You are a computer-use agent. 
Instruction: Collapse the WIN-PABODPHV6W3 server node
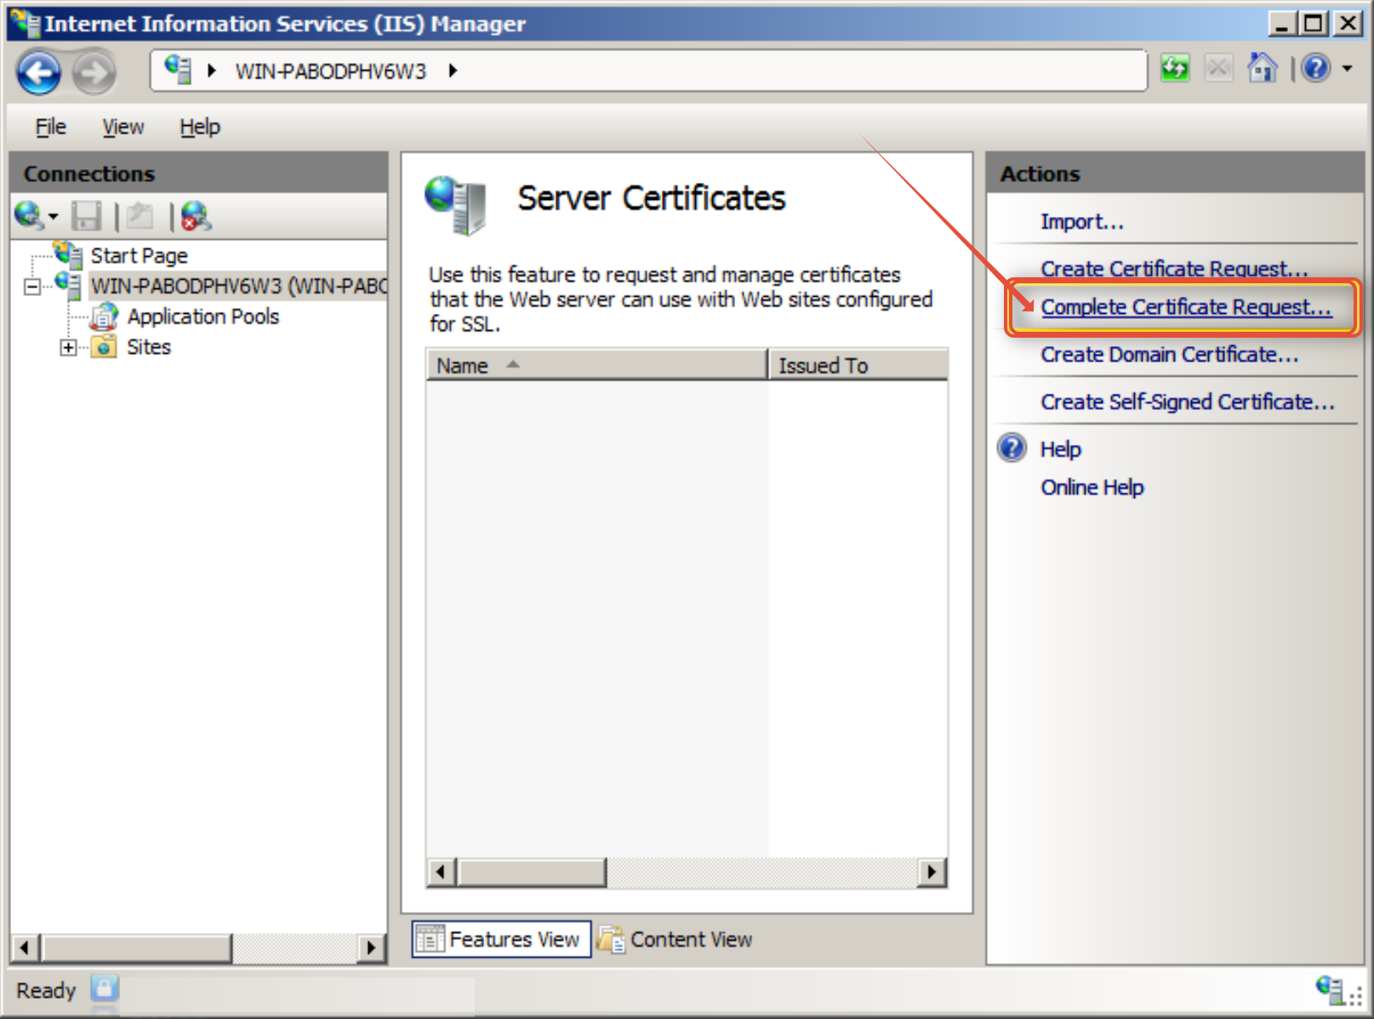pos(32,287)
